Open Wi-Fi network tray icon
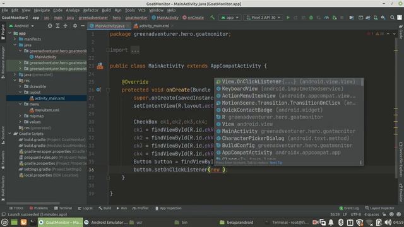The width and height of the screenshot is (404, 227). coord(369,222)
